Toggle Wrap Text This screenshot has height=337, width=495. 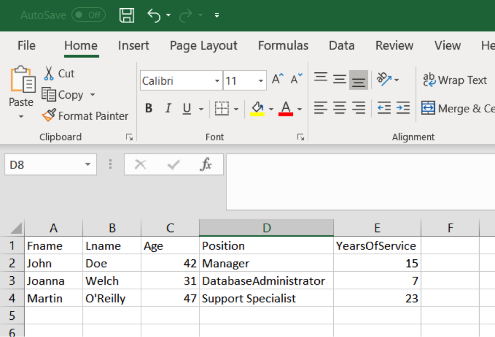click(455, 80)
